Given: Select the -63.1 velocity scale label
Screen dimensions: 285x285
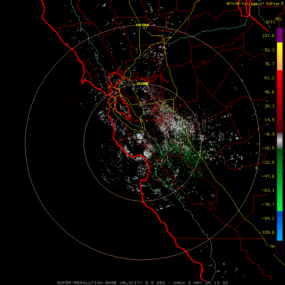Looking at the screenshot, I should (268, 190).
